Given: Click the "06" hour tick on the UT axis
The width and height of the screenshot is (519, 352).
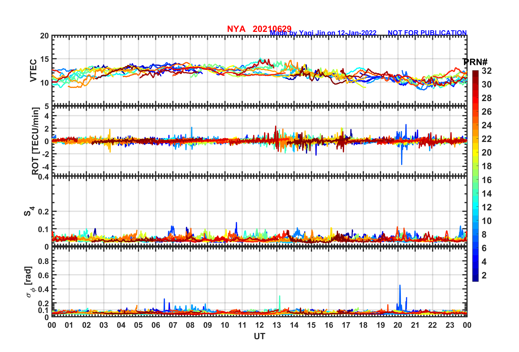Looking at the screenshot, I should pos(156,325).
